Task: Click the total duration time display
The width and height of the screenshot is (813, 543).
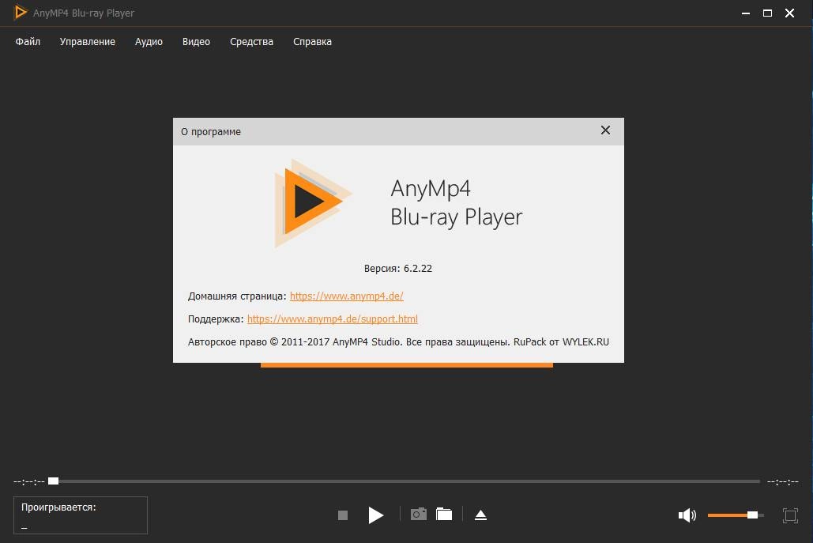Action: (x=783, y=482)
